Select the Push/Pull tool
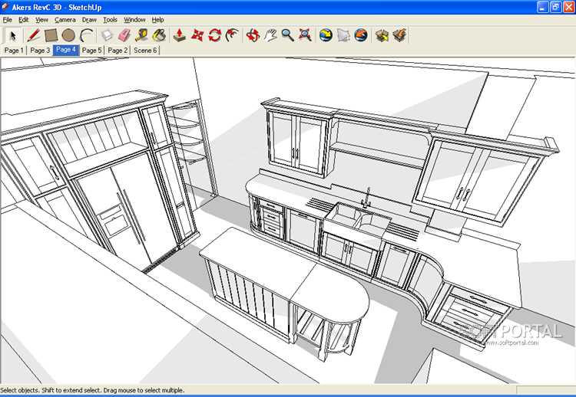The width and height of the screenshot is (576, 397). point(179,35)
